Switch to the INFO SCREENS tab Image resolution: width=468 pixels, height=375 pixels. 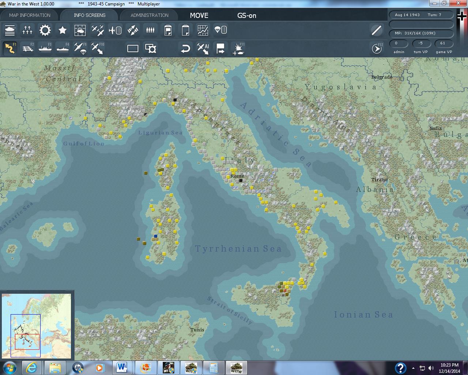(x=90, y=15)
